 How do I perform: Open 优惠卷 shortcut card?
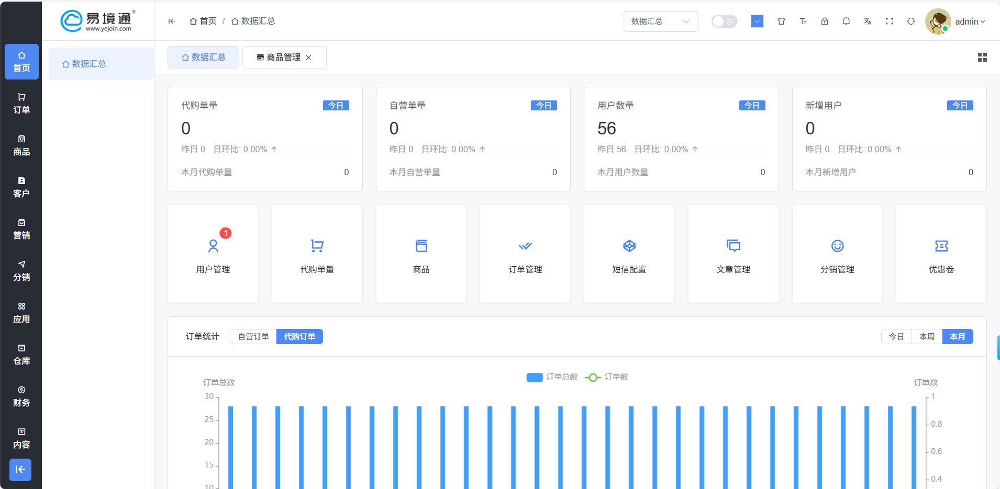[x=941, y=254]
